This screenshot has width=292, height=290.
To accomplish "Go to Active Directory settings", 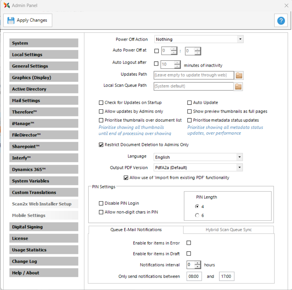I will point(44,89).
